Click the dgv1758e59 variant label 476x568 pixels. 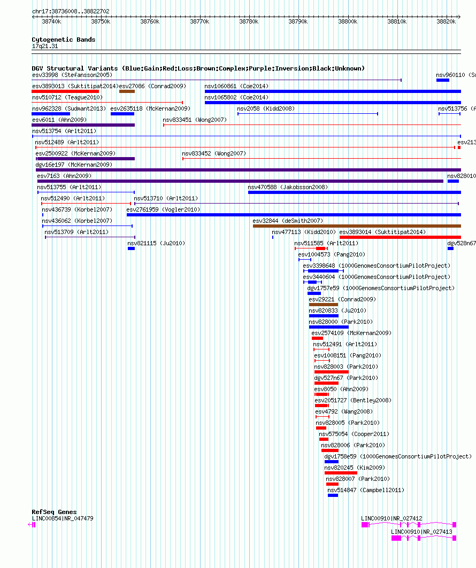(398, 457)
